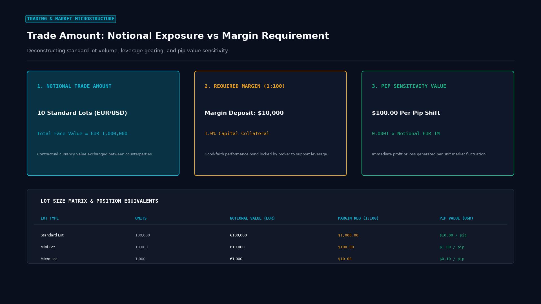Image resolution: width=541 pixels, height=304 pixels.
Task: Click 'Immediate profit or loss generated' description
Action: [429, 154]
